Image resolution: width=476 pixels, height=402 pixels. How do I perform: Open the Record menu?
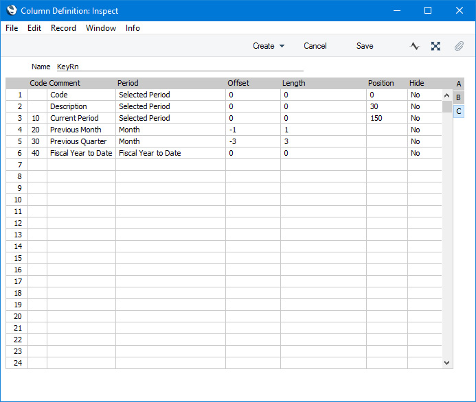(63, 28)
